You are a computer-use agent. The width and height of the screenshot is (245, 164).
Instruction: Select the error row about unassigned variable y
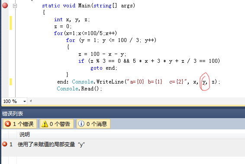click(x=123, y=145)
